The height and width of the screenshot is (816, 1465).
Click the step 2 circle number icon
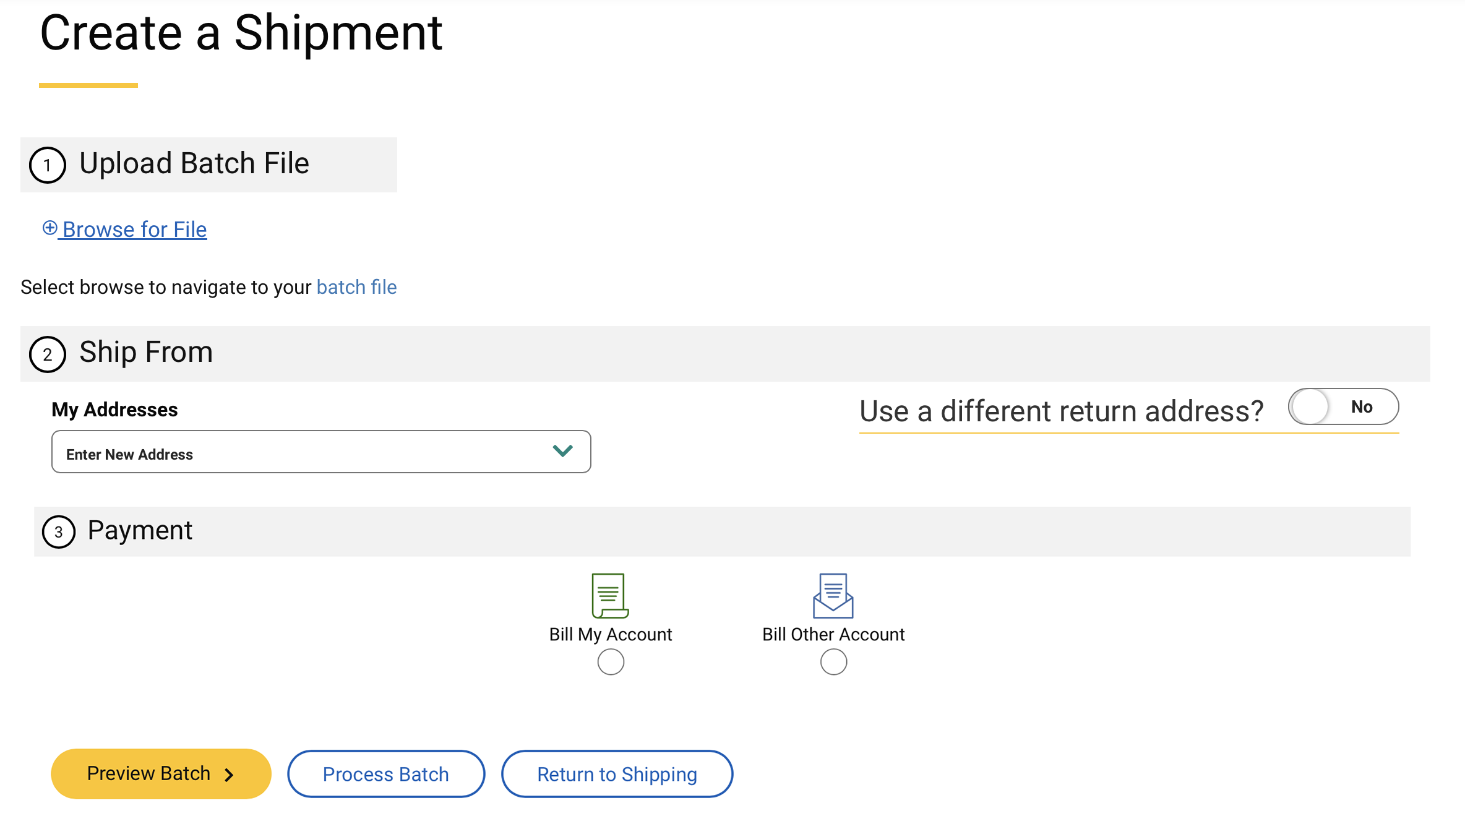point(48,354)
